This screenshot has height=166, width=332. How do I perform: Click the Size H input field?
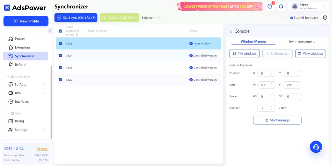point(292,85)
